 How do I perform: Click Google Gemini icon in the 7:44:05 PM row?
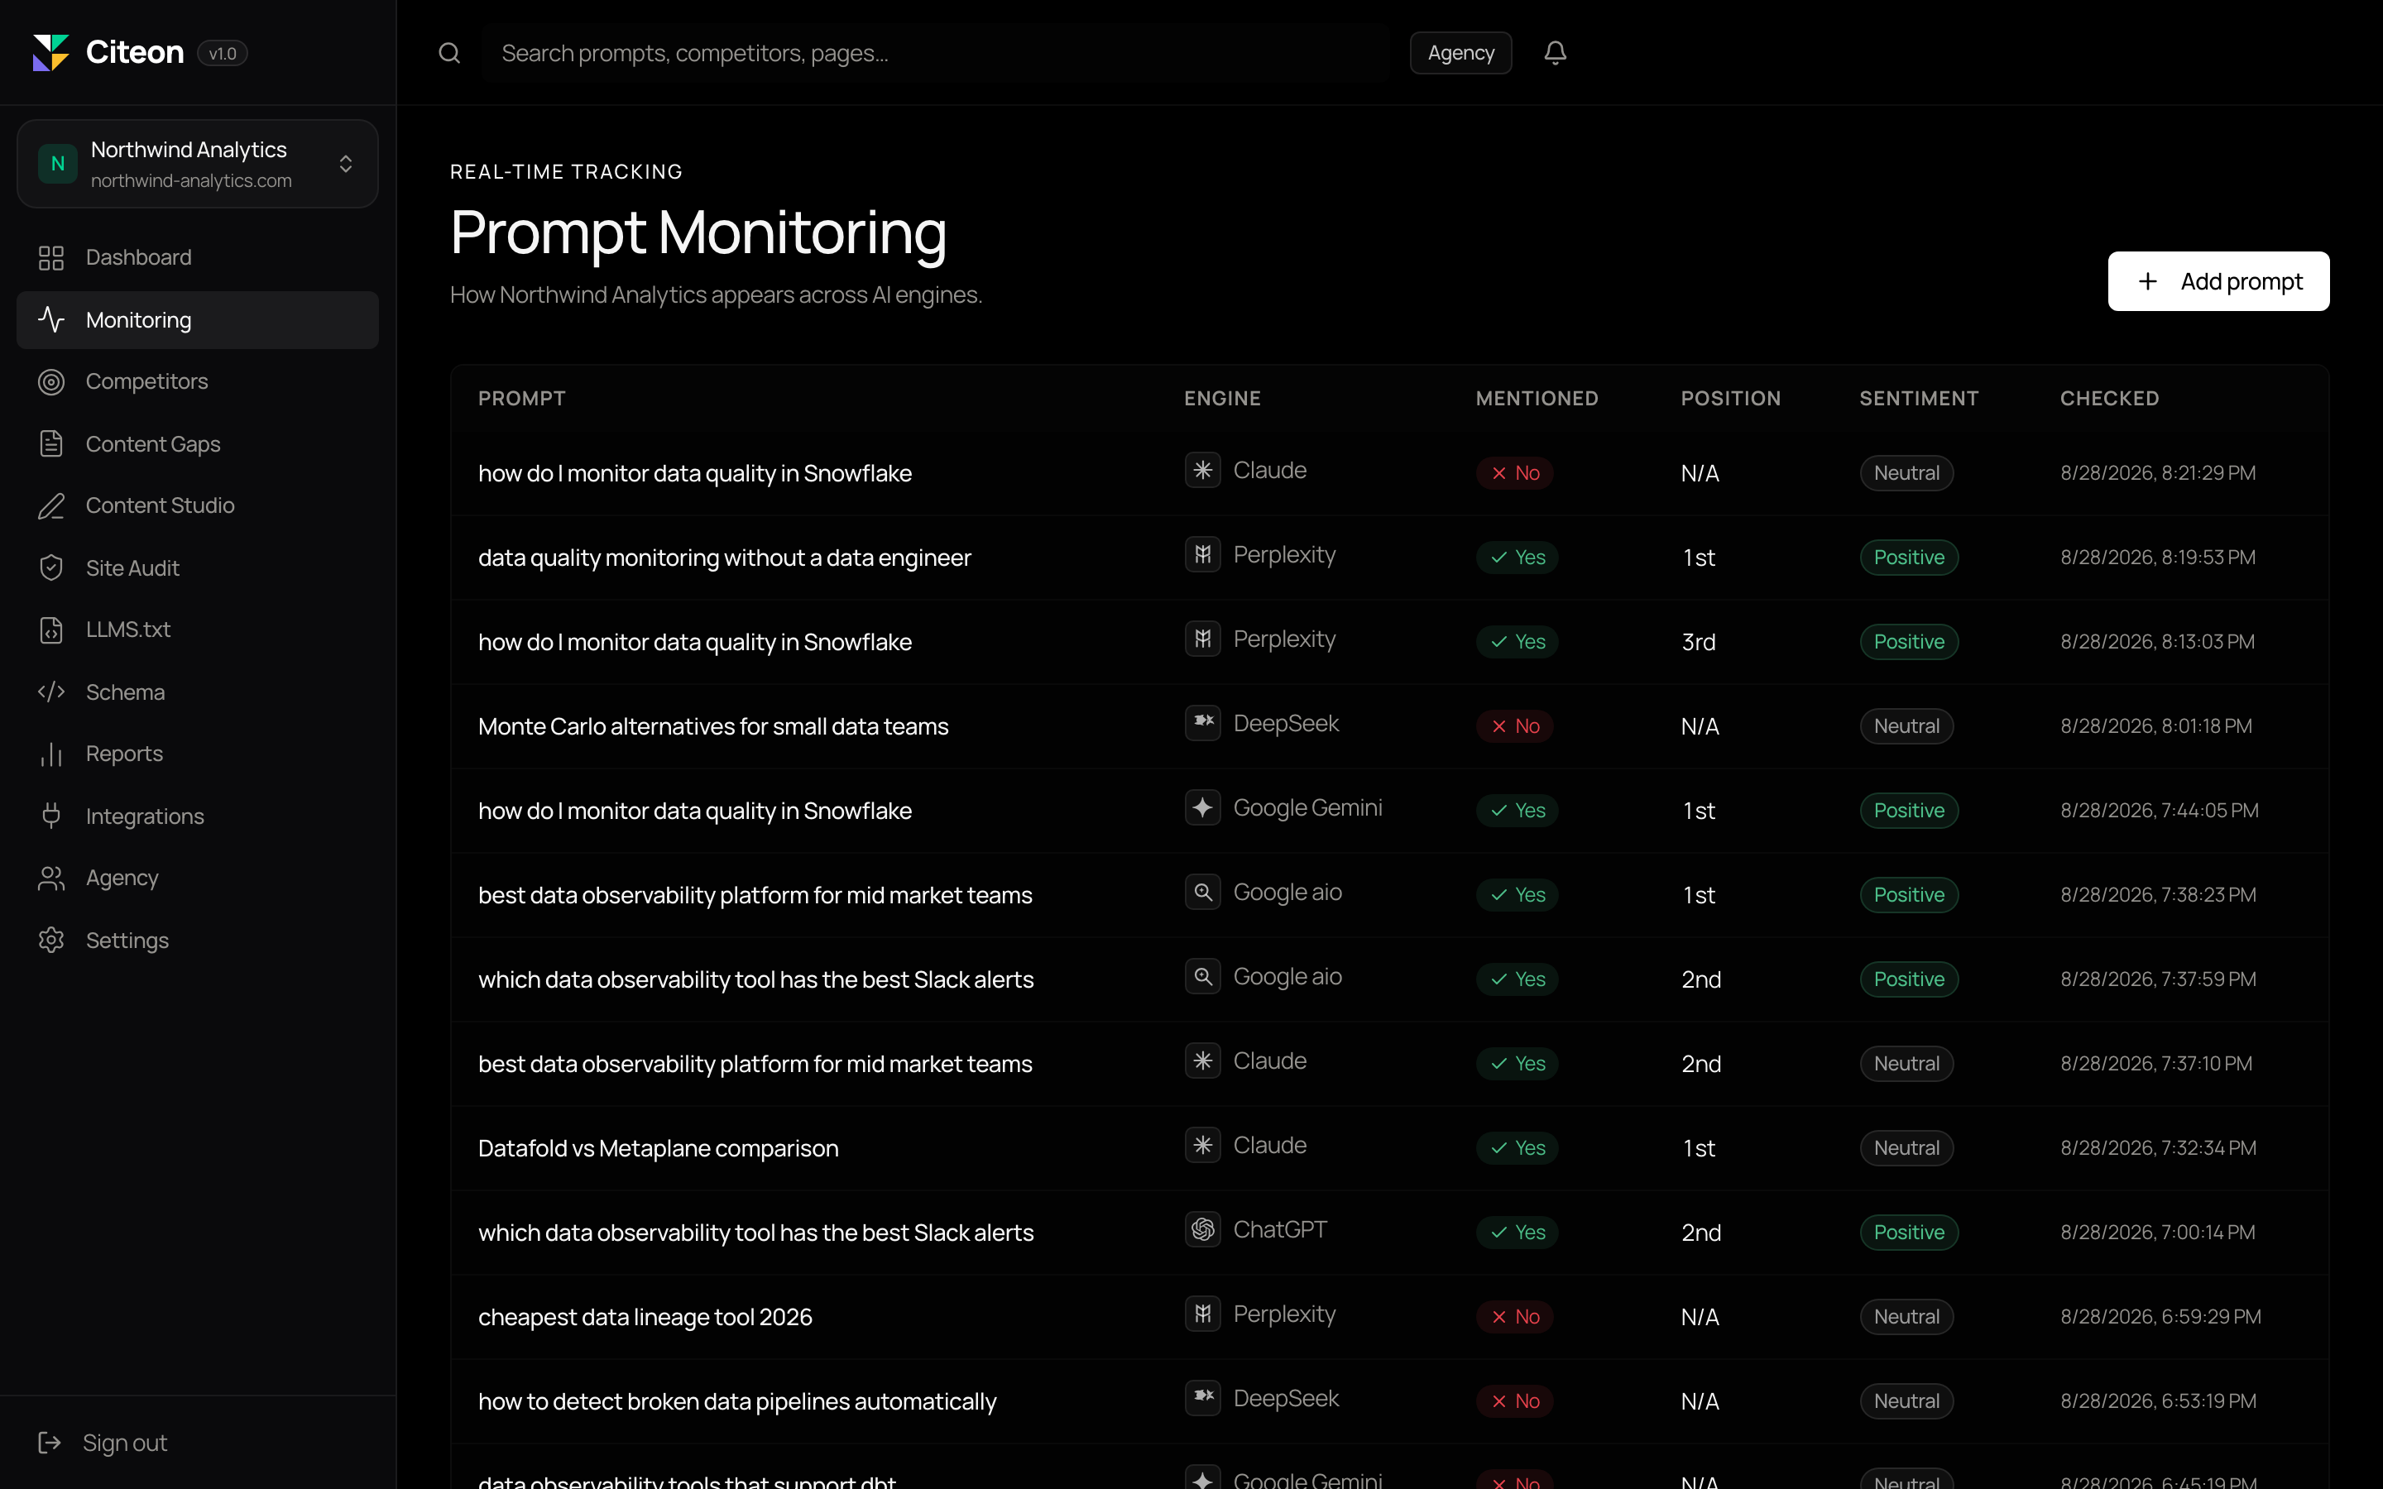point(1202,808)
